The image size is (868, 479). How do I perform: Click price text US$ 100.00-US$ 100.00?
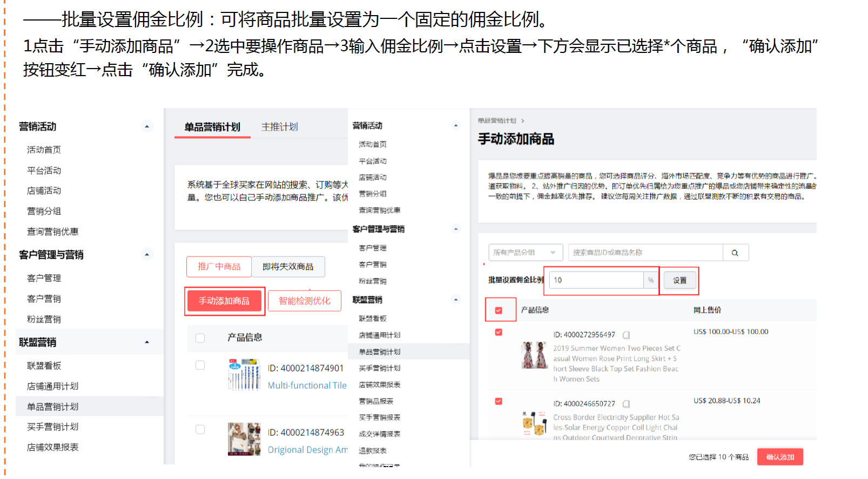(731, 332)
